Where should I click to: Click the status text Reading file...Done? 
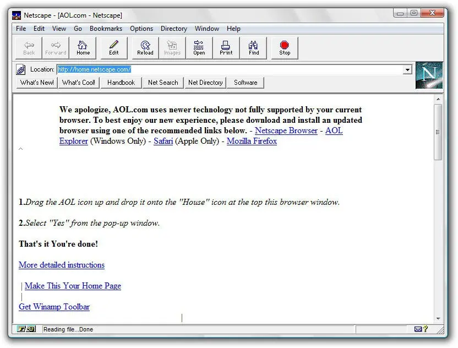click(68, 329)
